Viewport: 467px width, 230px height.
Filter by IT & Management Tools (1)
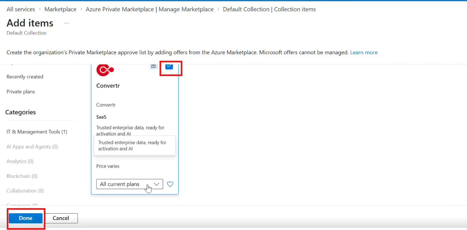pyautogui.click(x=37, y=132)
